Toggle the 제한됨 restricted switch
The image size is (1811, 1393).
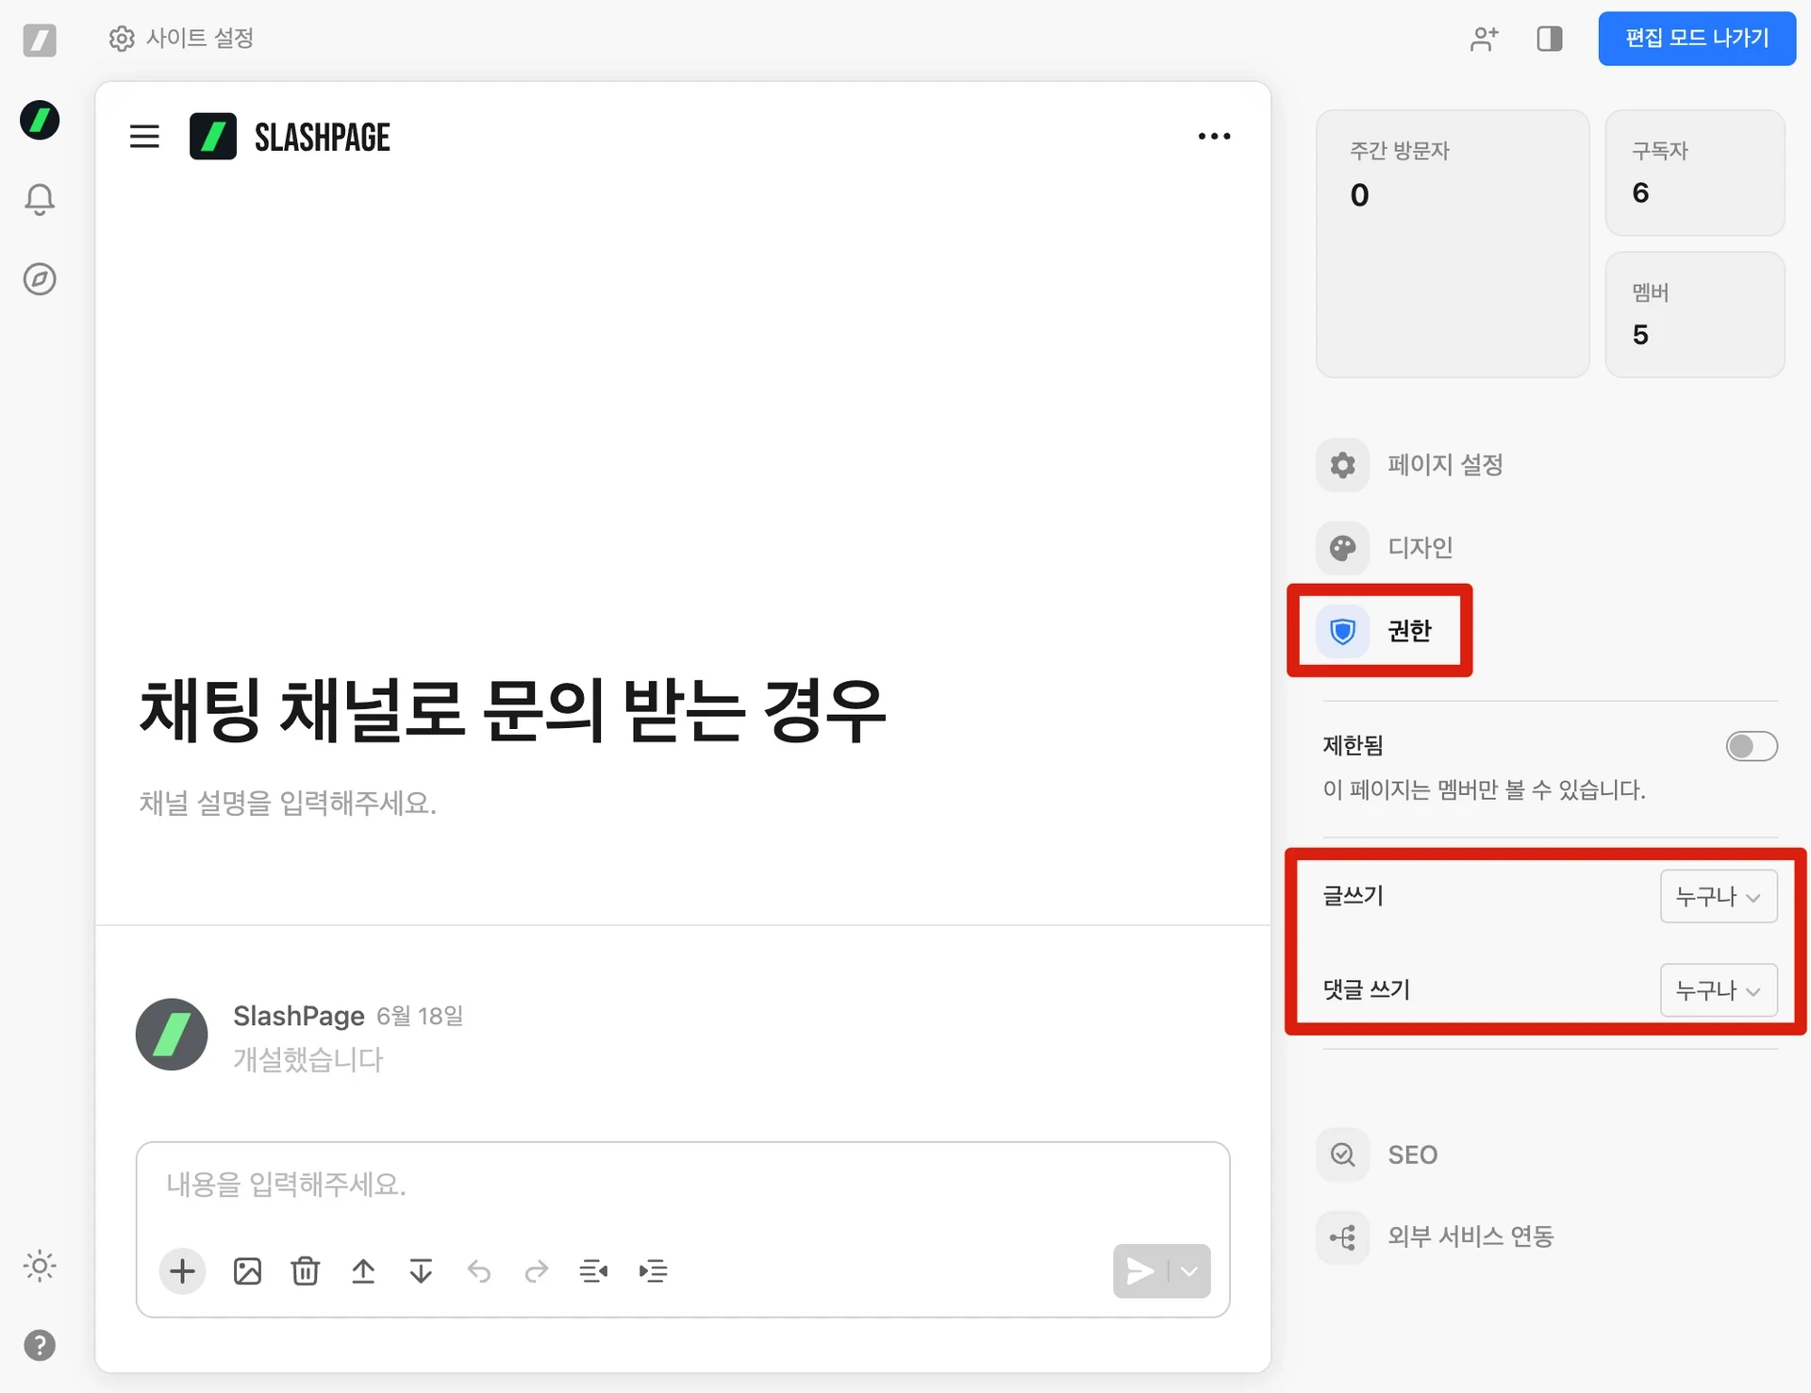click(x=1751, y=746)
